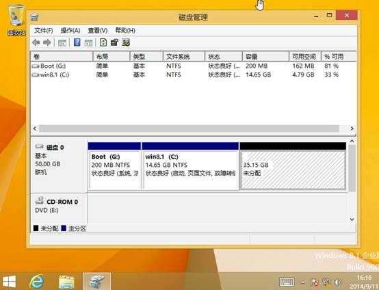The image size is (379, 290).
Task: Show hidden tray icons arrow
Action: (302, 282)
